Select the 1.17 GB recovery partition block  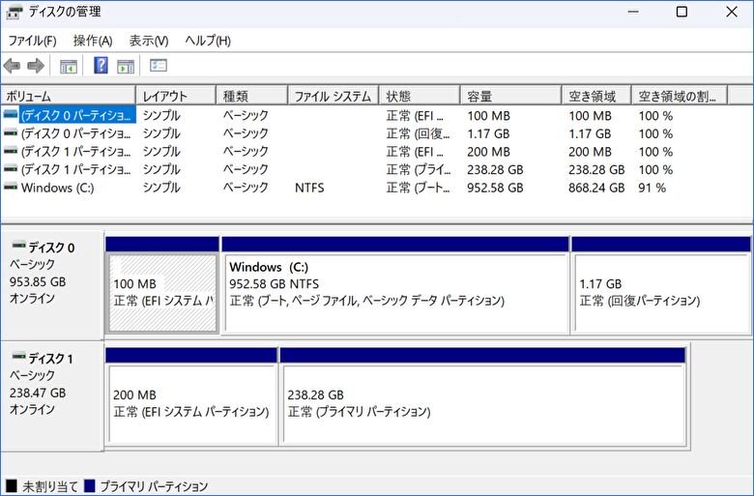point(660,293)
